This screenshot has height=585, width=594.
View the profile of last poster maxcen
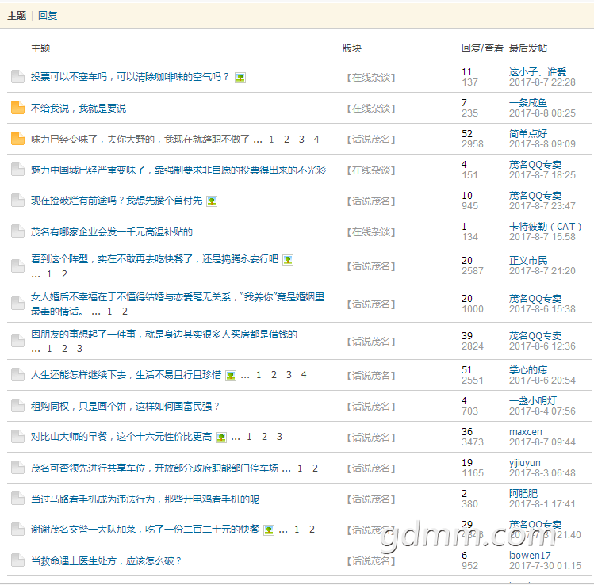click(525, 432)
